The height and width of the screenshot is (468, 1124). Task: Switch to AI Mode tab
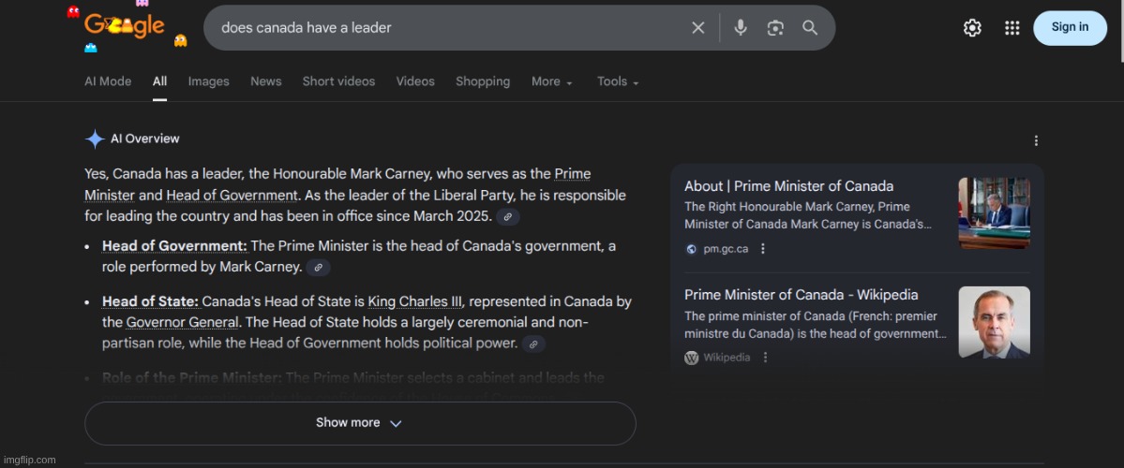(x=108, y=81)
